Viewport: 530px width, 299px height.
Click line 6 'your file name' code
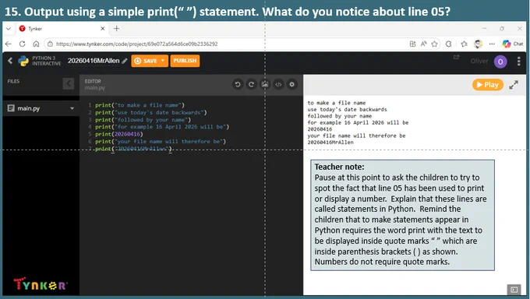[161, 141]
